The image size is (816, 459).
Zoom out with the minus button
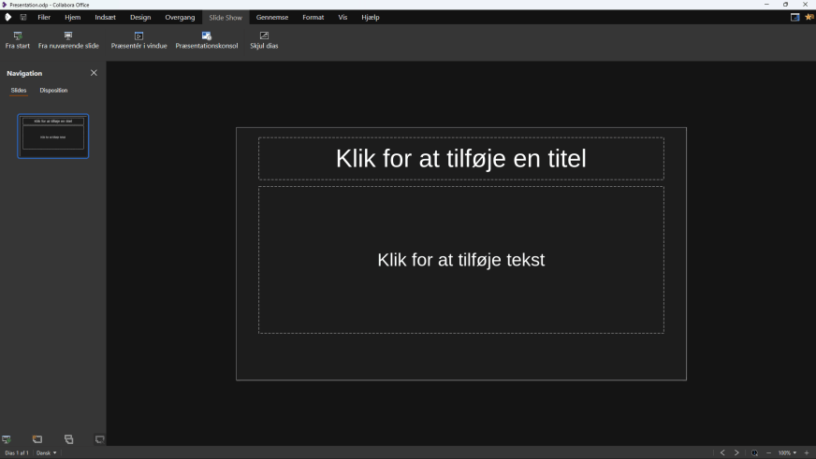(x=768, y=452)
